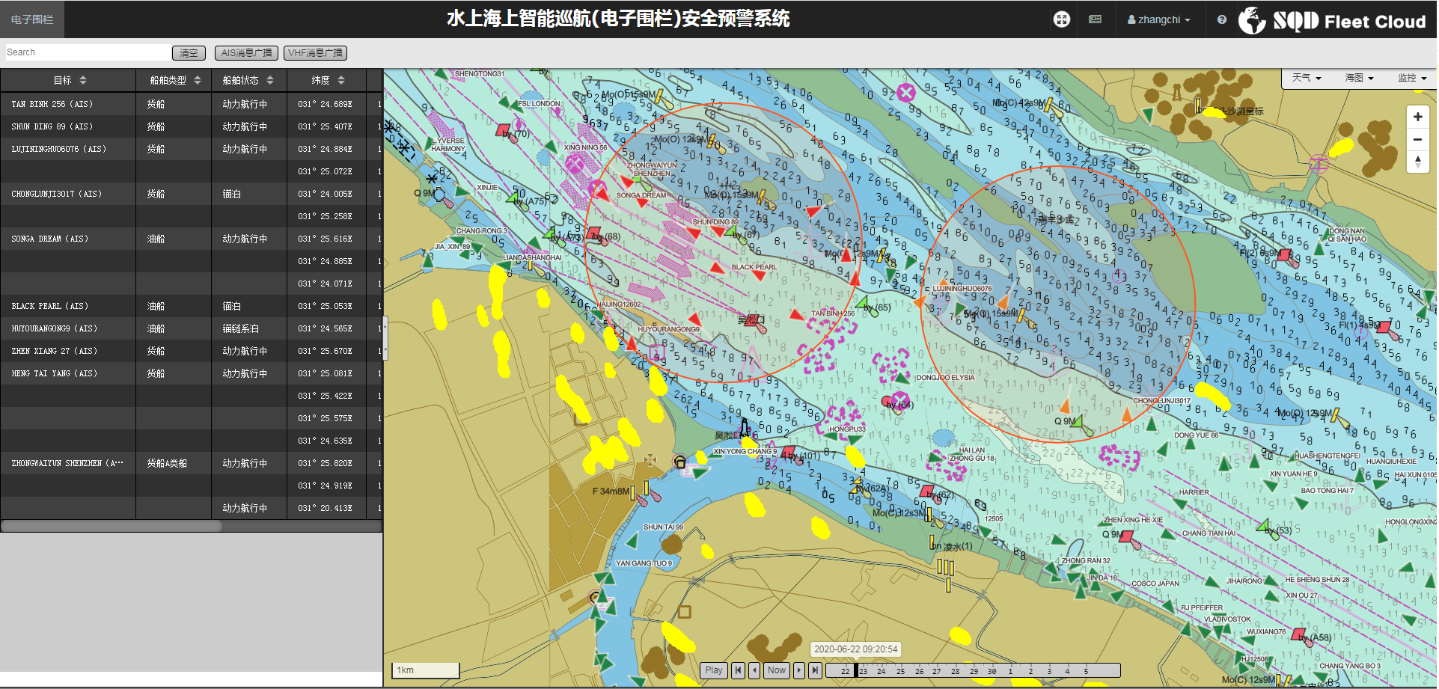The width and height of the screenshot is (1439, 689).
Task: Sort table by 船舶类型 column
Action: (x=175, y=80)
